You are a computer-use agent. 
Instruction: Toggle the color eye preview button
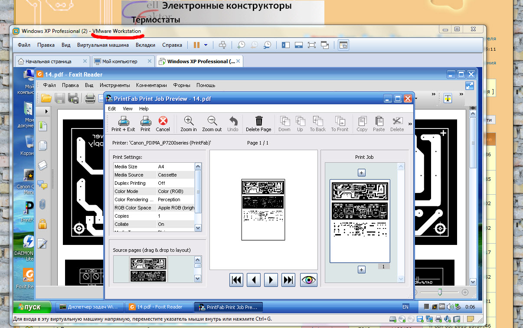pyautogui.click(x=309, y=280)
